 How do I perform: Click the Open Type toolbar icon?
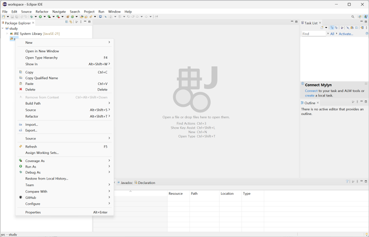[82, 17]
